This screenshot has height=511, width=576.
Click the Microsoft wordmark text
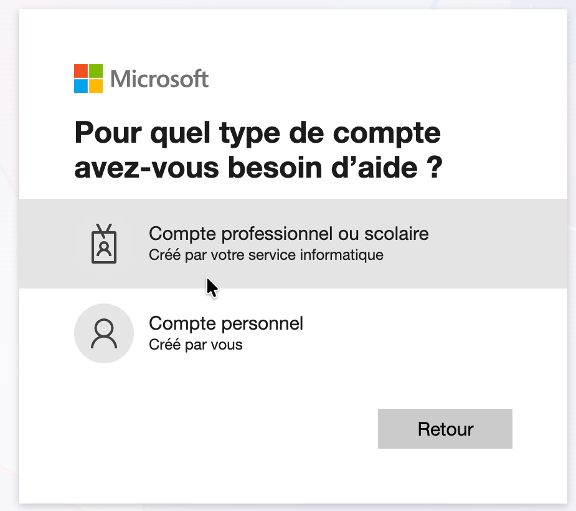click(159, 79)
